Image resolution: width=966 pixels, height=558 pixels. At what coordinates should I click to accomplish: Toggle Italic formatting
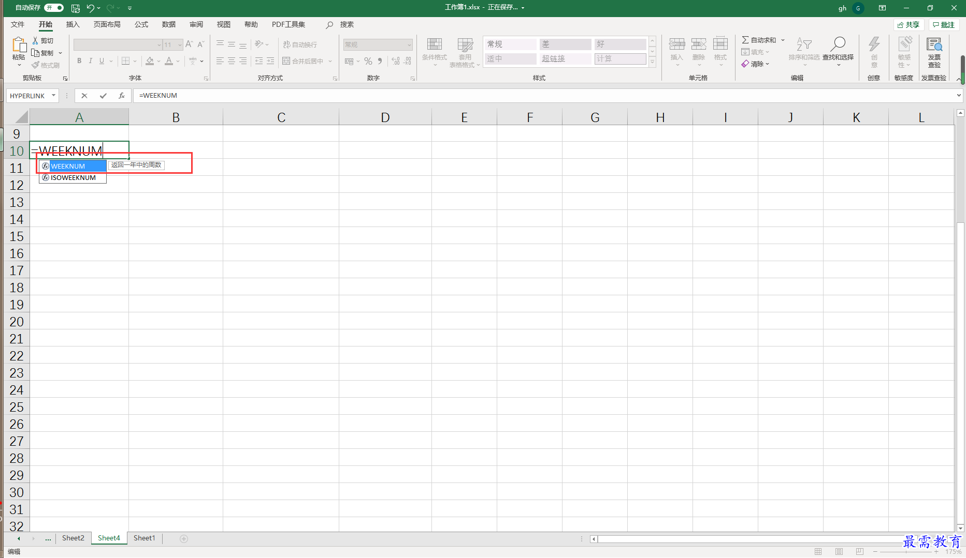[91, 61]
